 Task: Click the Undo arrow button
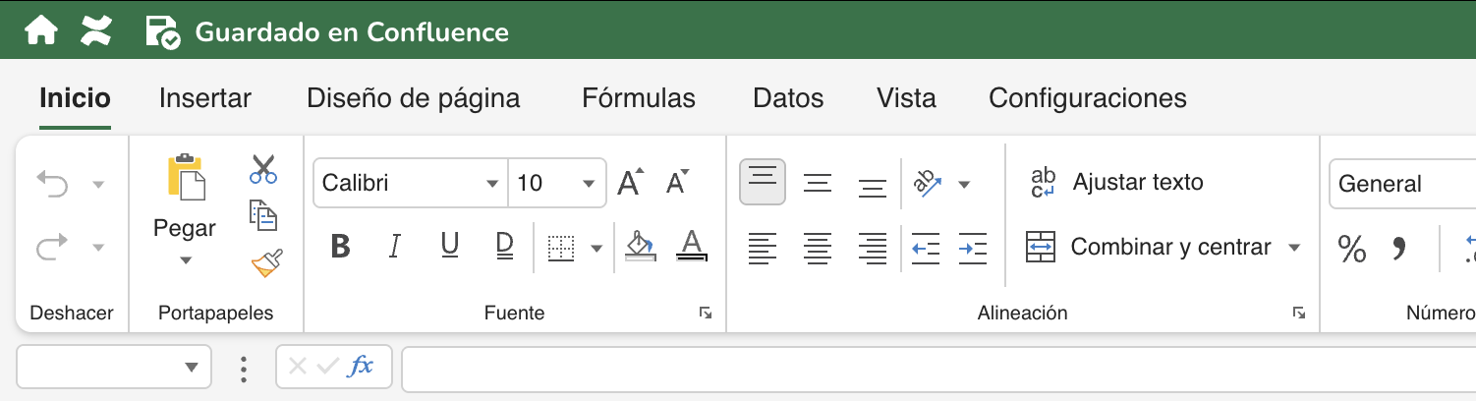[x=52, y=183]
